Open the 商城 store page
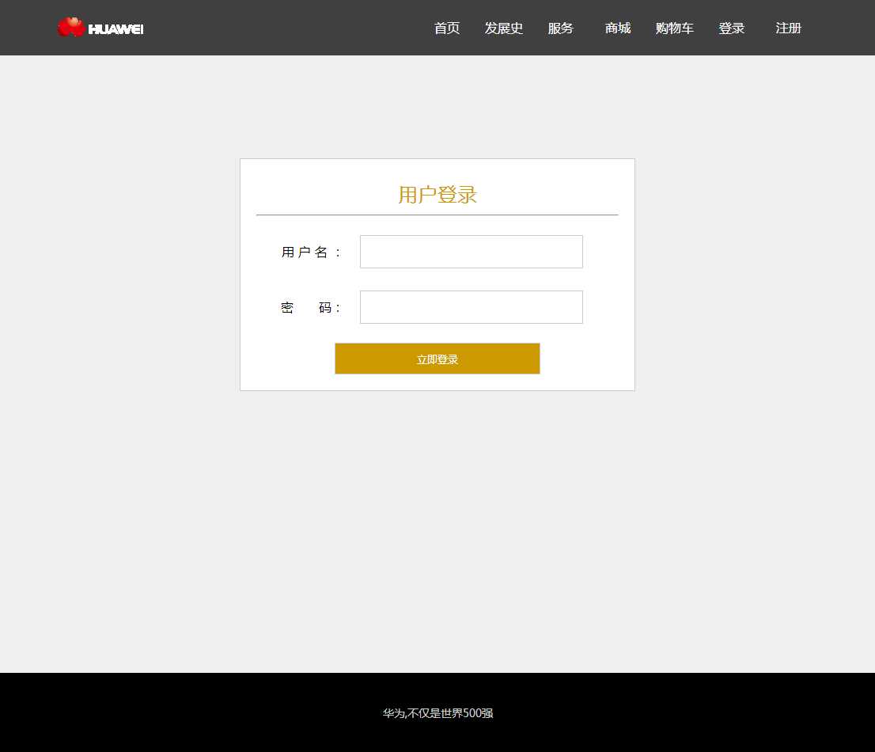Image resolution: width=875 pixels, height=752 pixels. coord(618,28)
